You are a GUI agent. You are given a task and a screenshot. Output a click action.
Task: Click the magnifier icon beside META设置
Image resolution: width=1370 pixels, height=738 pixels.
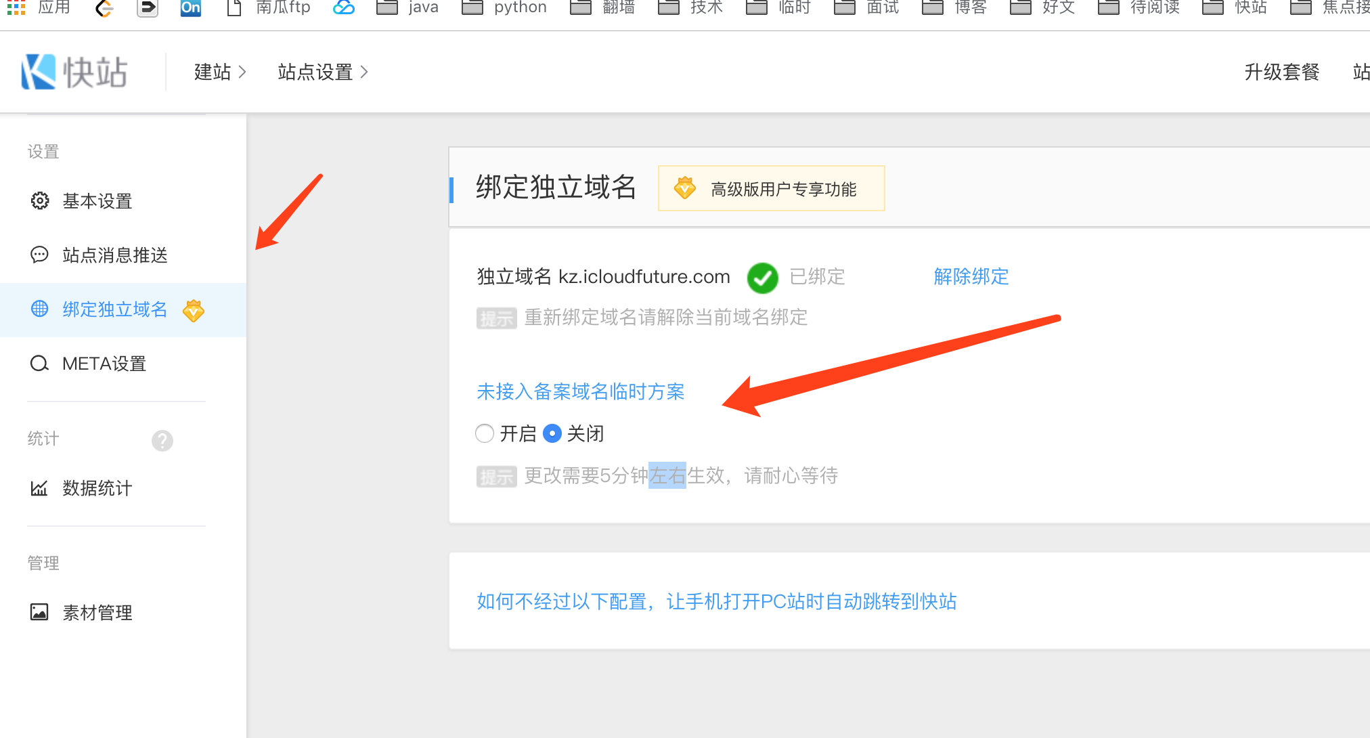(x=40, y=364)
